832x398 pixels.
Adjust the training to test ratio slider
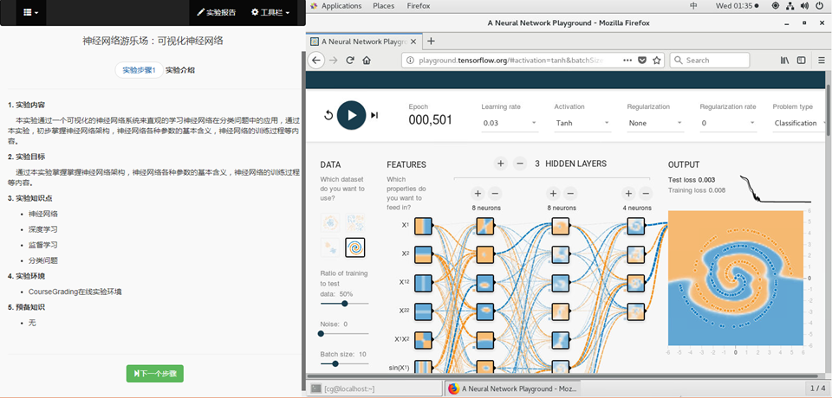pyautogui.click(x=344, y=304)
